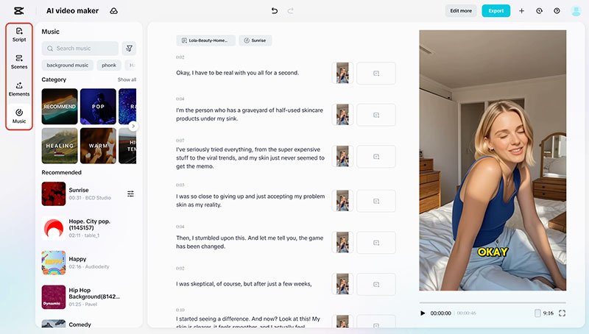589x334 pixels.
Task: Click the OKAY caption on preview
Action: pos(493,252)
